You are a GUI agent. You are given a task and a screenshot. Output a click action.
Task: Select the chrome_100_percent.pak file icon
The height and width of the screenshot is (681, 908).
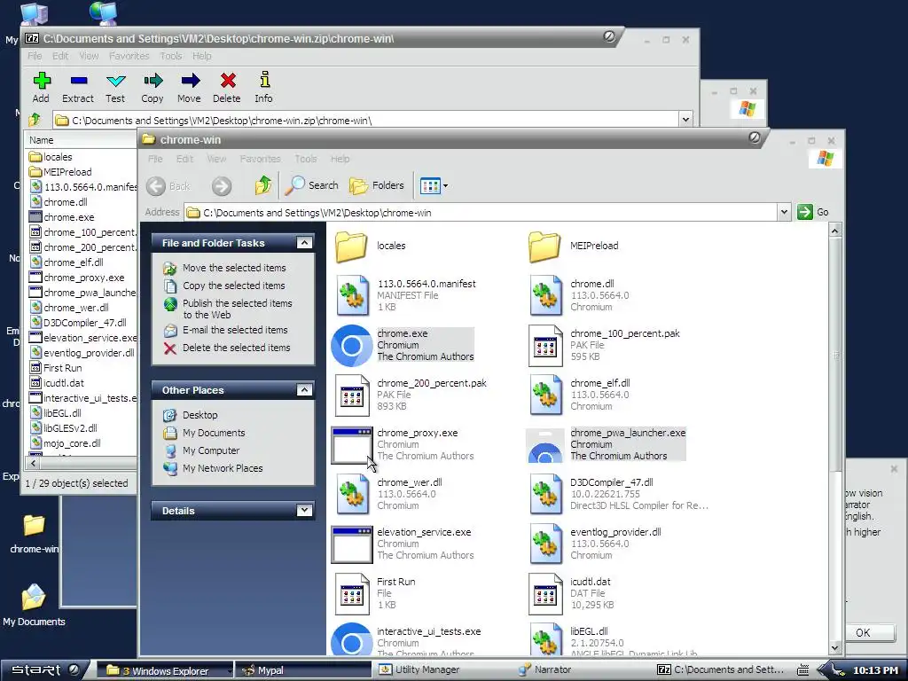(545, 346)
